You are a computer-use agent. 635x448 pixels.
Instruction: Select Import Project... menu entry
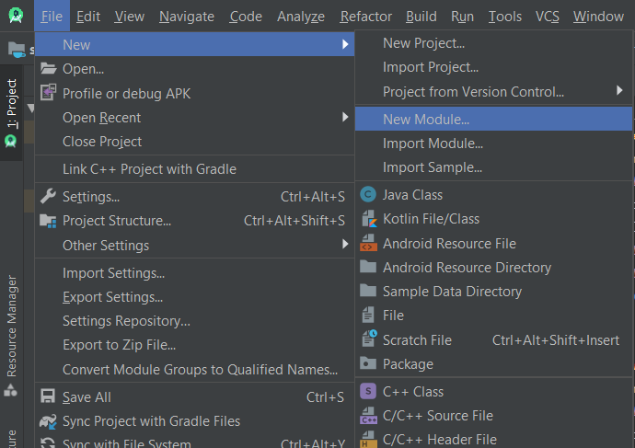coord(493,67)
